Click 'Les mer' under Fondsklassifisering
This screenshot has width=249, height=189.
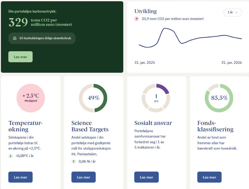210,177
